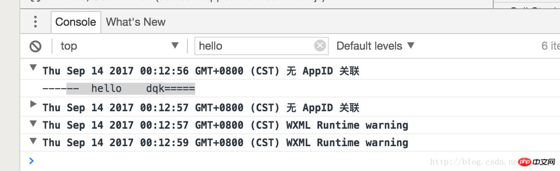
Task: Collapse the 00:12:56 AppID log group
Action: [33, 68]
